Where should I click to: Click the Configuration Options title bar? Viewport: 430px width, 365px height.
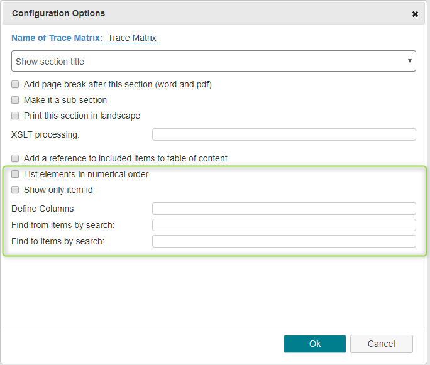[x=214, y=13]
